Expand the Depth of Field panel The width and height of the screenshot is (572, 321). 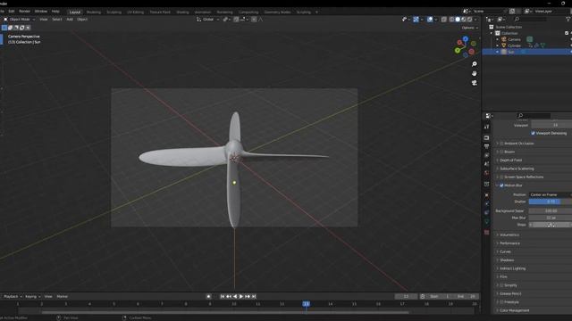pyautogui.click(x=510, y=160)
